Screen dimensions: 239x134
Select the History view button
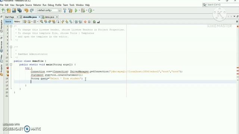(x=17, y=22)
